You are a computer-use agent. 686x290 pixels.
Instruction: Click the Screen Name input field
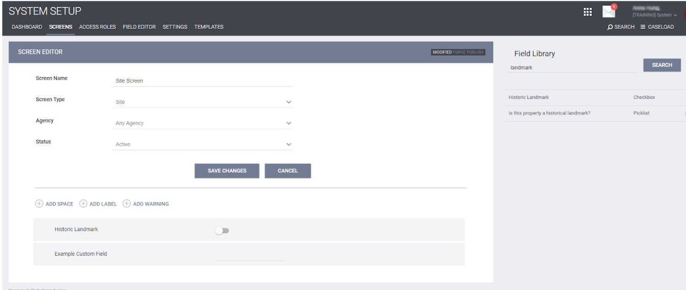pos(202,81)
